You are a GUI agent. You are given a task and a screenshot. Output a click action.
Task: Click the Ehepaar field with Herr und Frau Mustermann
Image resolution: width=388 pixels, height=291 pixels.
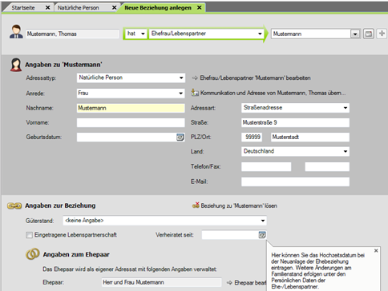tap(161, 282)
